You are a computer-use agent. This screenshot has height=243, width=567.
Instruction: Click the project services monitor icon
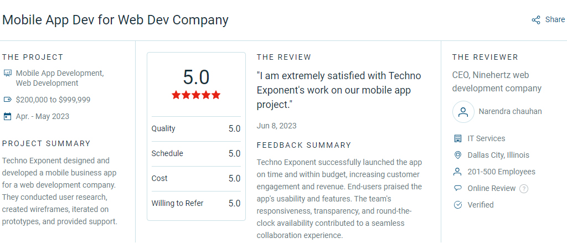click(x=7, y=73)
